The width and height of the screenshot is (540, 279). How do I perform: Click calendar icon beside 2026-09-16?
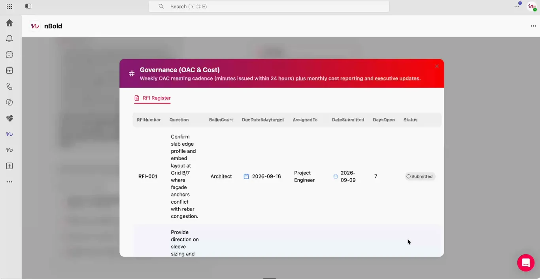tap(246, 176)
